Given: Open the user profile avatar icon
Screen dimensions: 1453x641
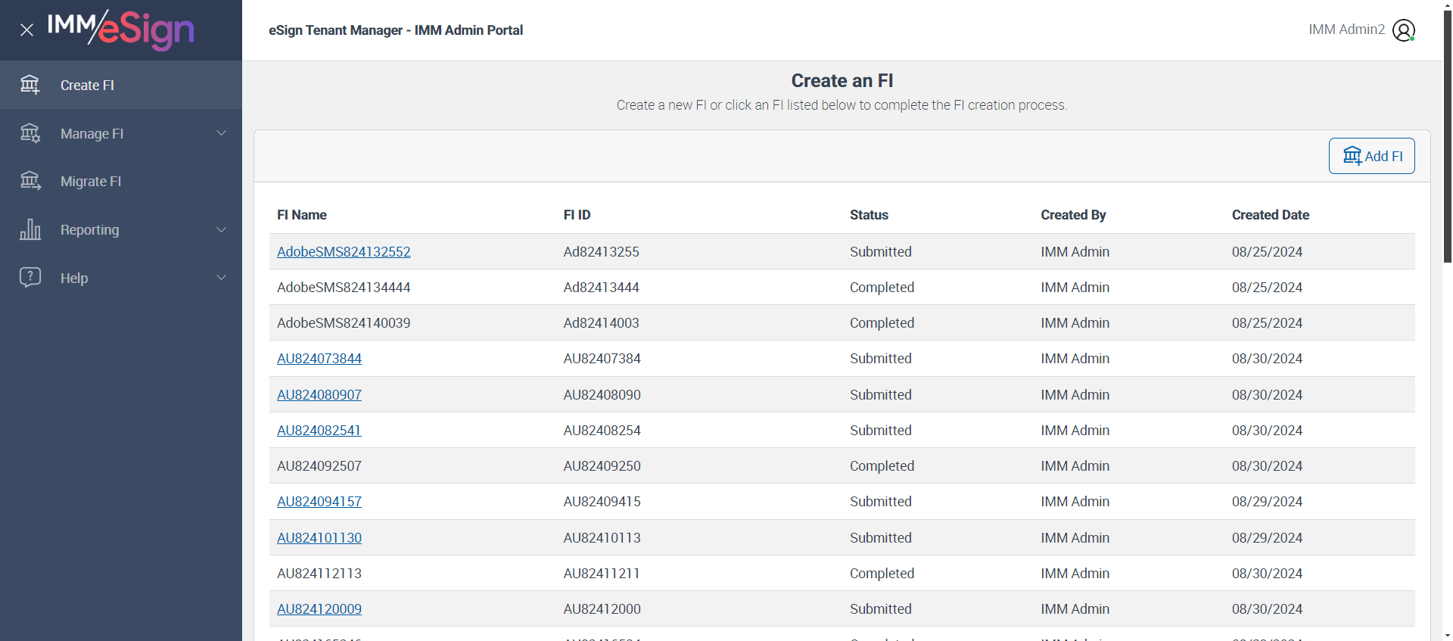Looking at the screenshot, I should click(1404, 30).
